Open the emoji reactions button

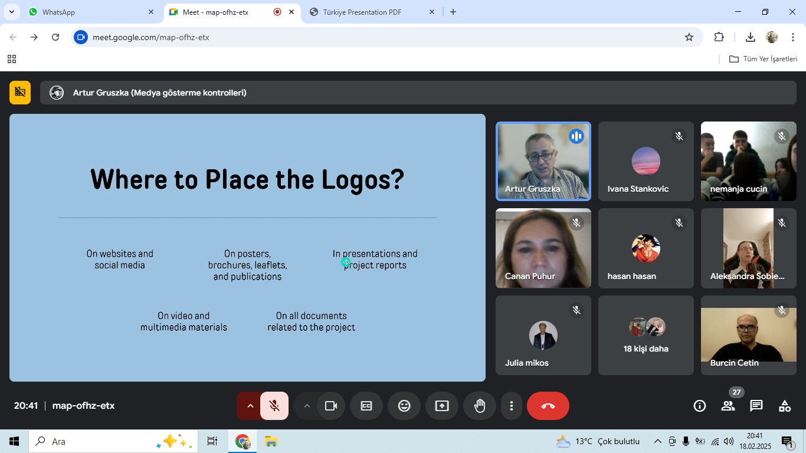point(404,406)
